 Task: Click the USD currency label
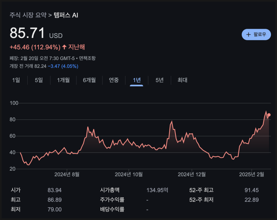[56, 36]
